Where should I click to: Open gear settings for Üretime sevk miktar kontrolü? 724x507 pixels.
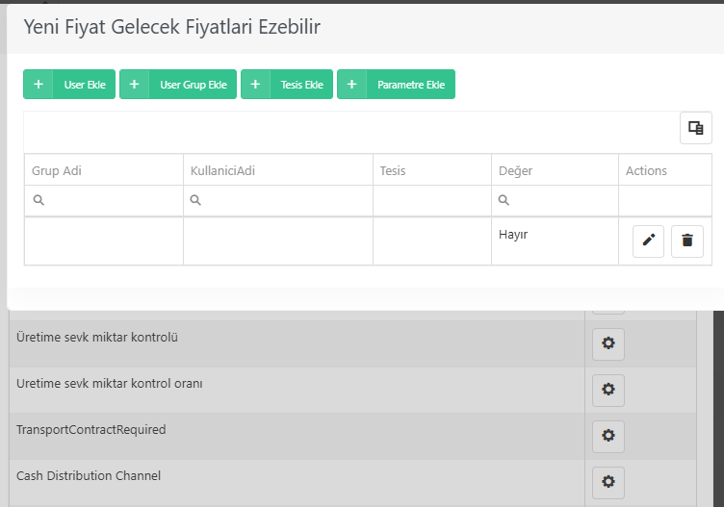coord(608,343)
